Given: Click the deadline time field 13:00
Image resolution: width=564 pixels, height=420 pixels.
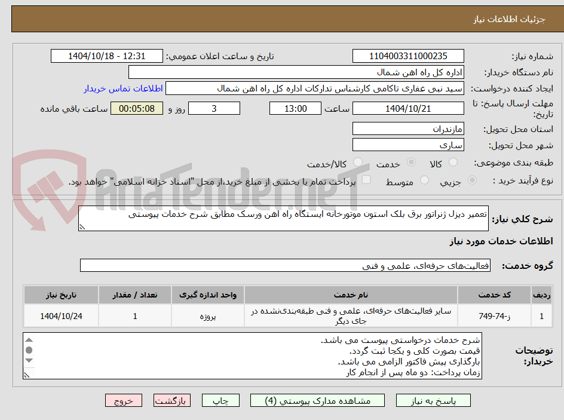Looking at the screenshot, I should click(295, 108).
